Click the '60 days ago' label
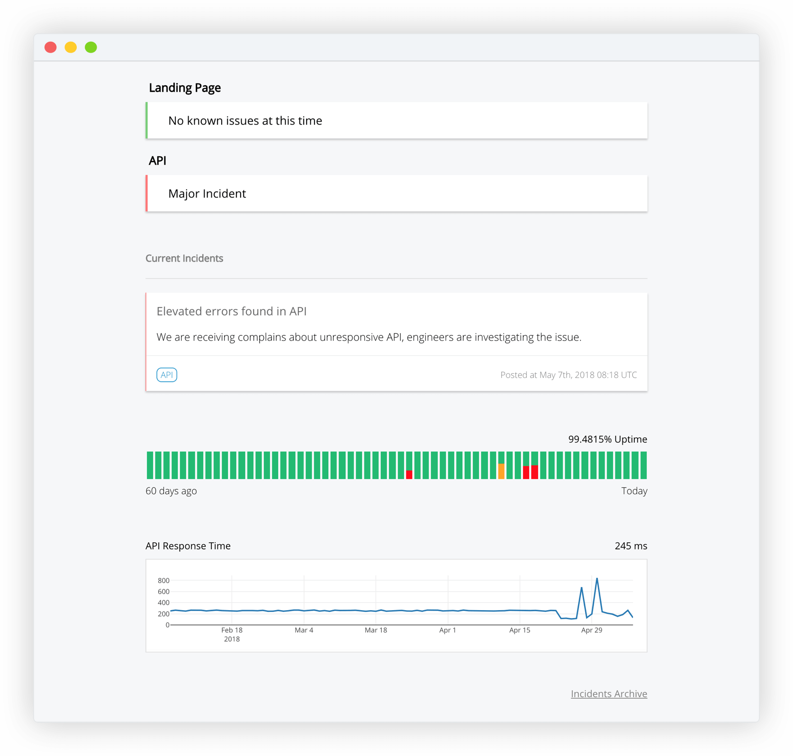This screenshot has height=756, width=793. (x=171, y=491)
